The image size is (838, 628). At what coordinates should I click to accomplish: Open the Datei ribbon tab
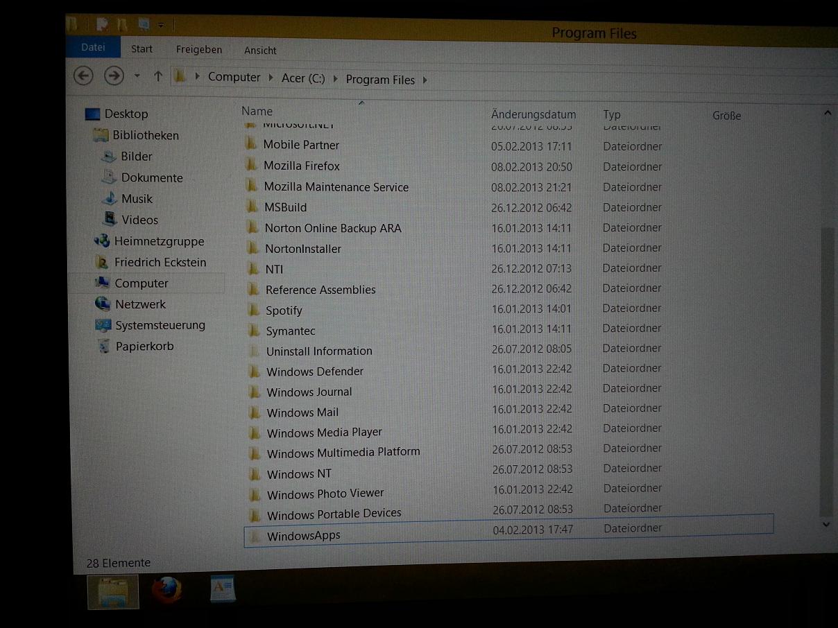[93, 47]
